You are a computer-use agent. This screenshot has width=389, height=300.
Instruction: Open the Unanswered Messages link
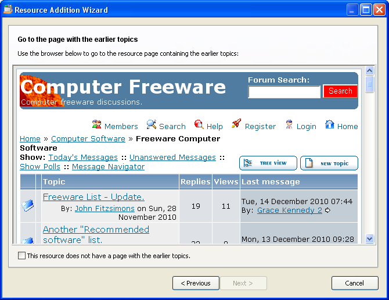[x=172, y=158]
